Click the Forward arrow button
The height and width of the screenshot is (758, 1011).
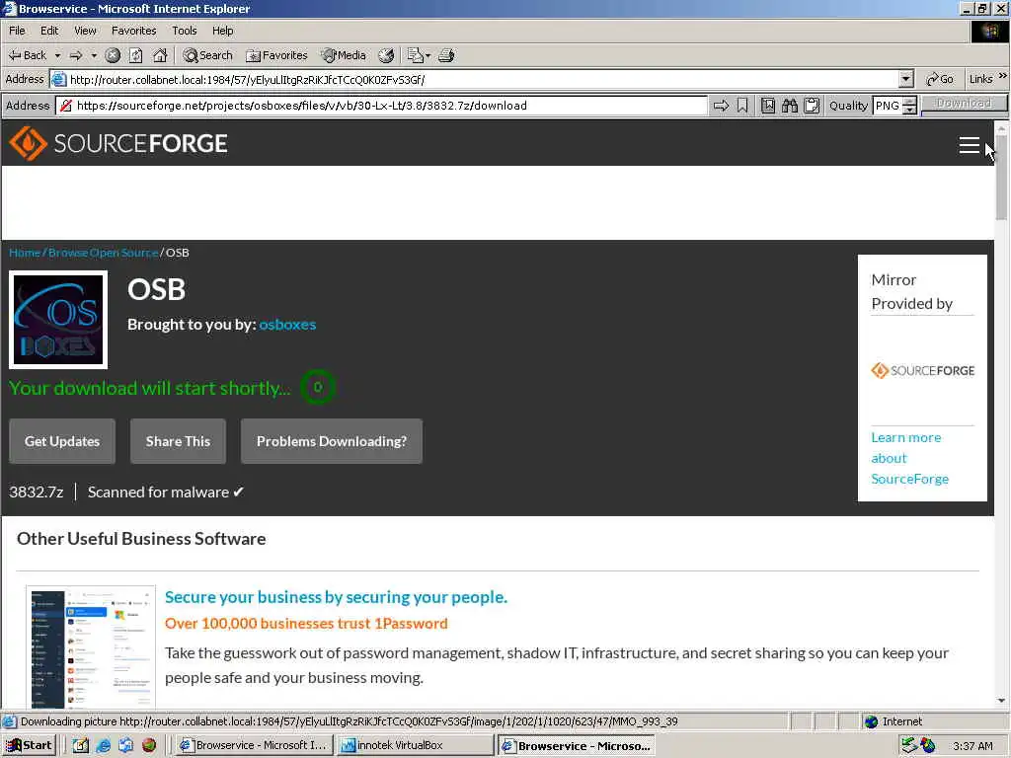coord(76,55)
